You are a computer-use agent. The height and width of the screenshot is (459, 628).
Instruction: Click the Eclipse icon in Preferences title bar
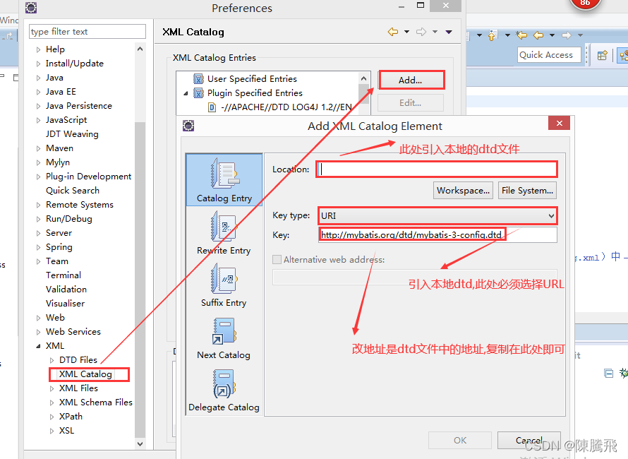pyautogui.click(x=31, y=7)
